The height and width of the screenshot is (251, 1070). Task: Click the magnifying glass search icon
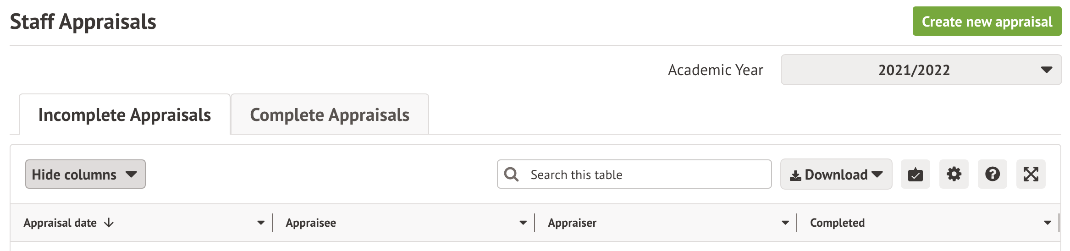[511, 175]
